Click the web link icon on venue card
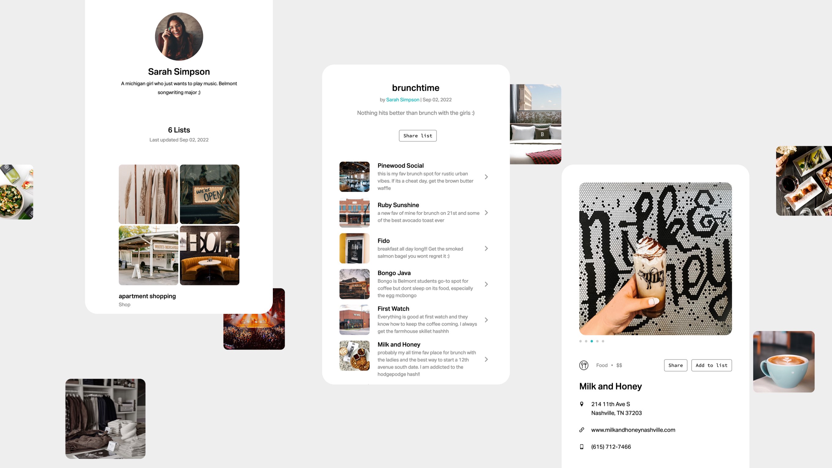Viewport: 832px width, 468px height. [582, 430]
